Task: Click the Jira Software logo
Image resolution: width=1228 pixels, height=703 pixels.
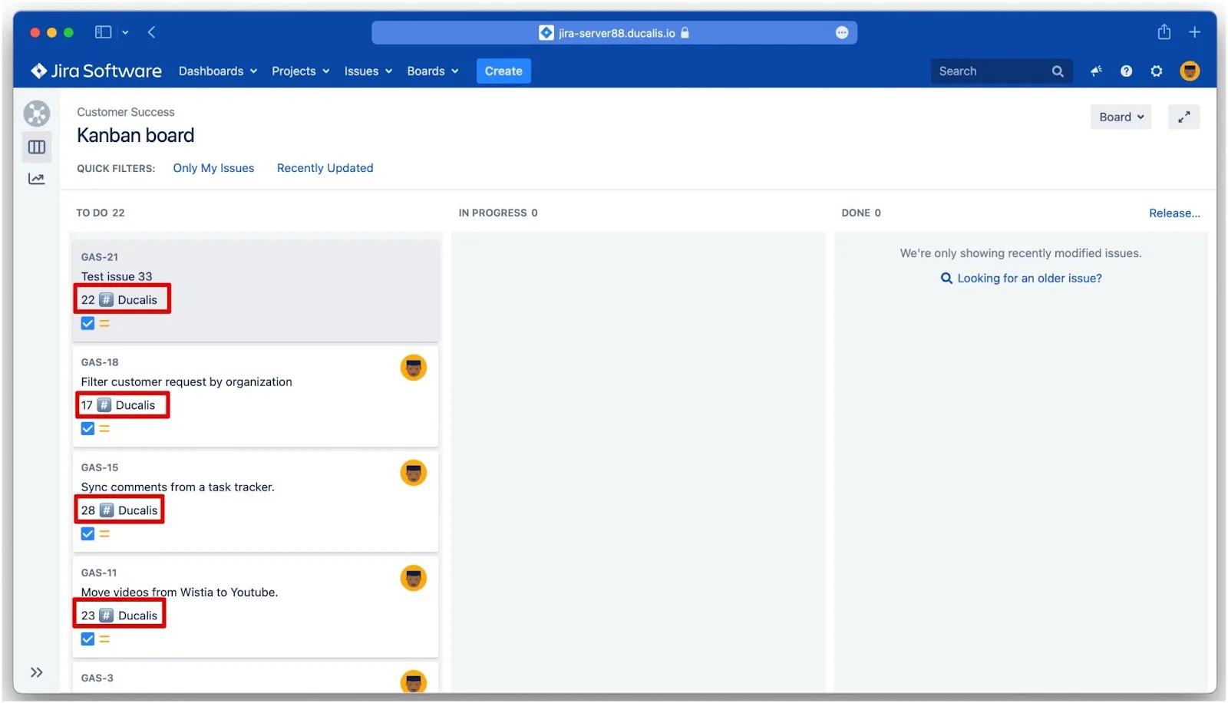Action: (x=94, y=71)
